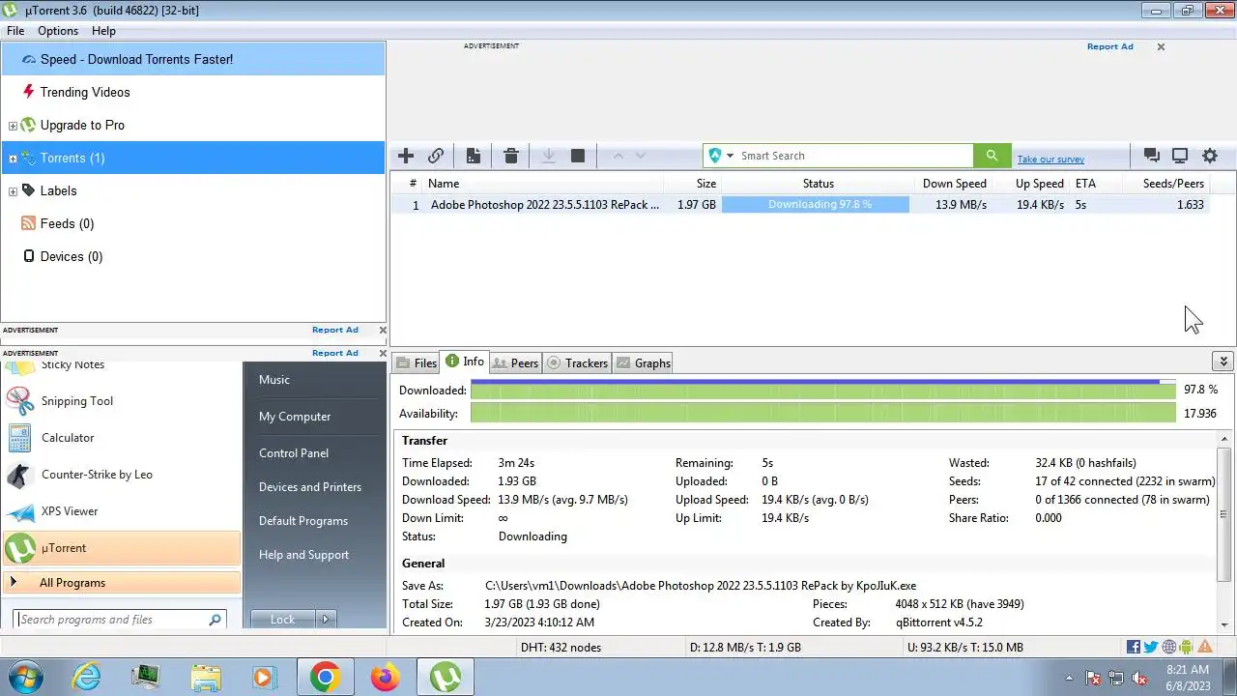The width and height of the screenshot is (1237, 696).
Task: Click the Facebook icon in status bar
Action: pyautogui.click(x=1134, y=647)
